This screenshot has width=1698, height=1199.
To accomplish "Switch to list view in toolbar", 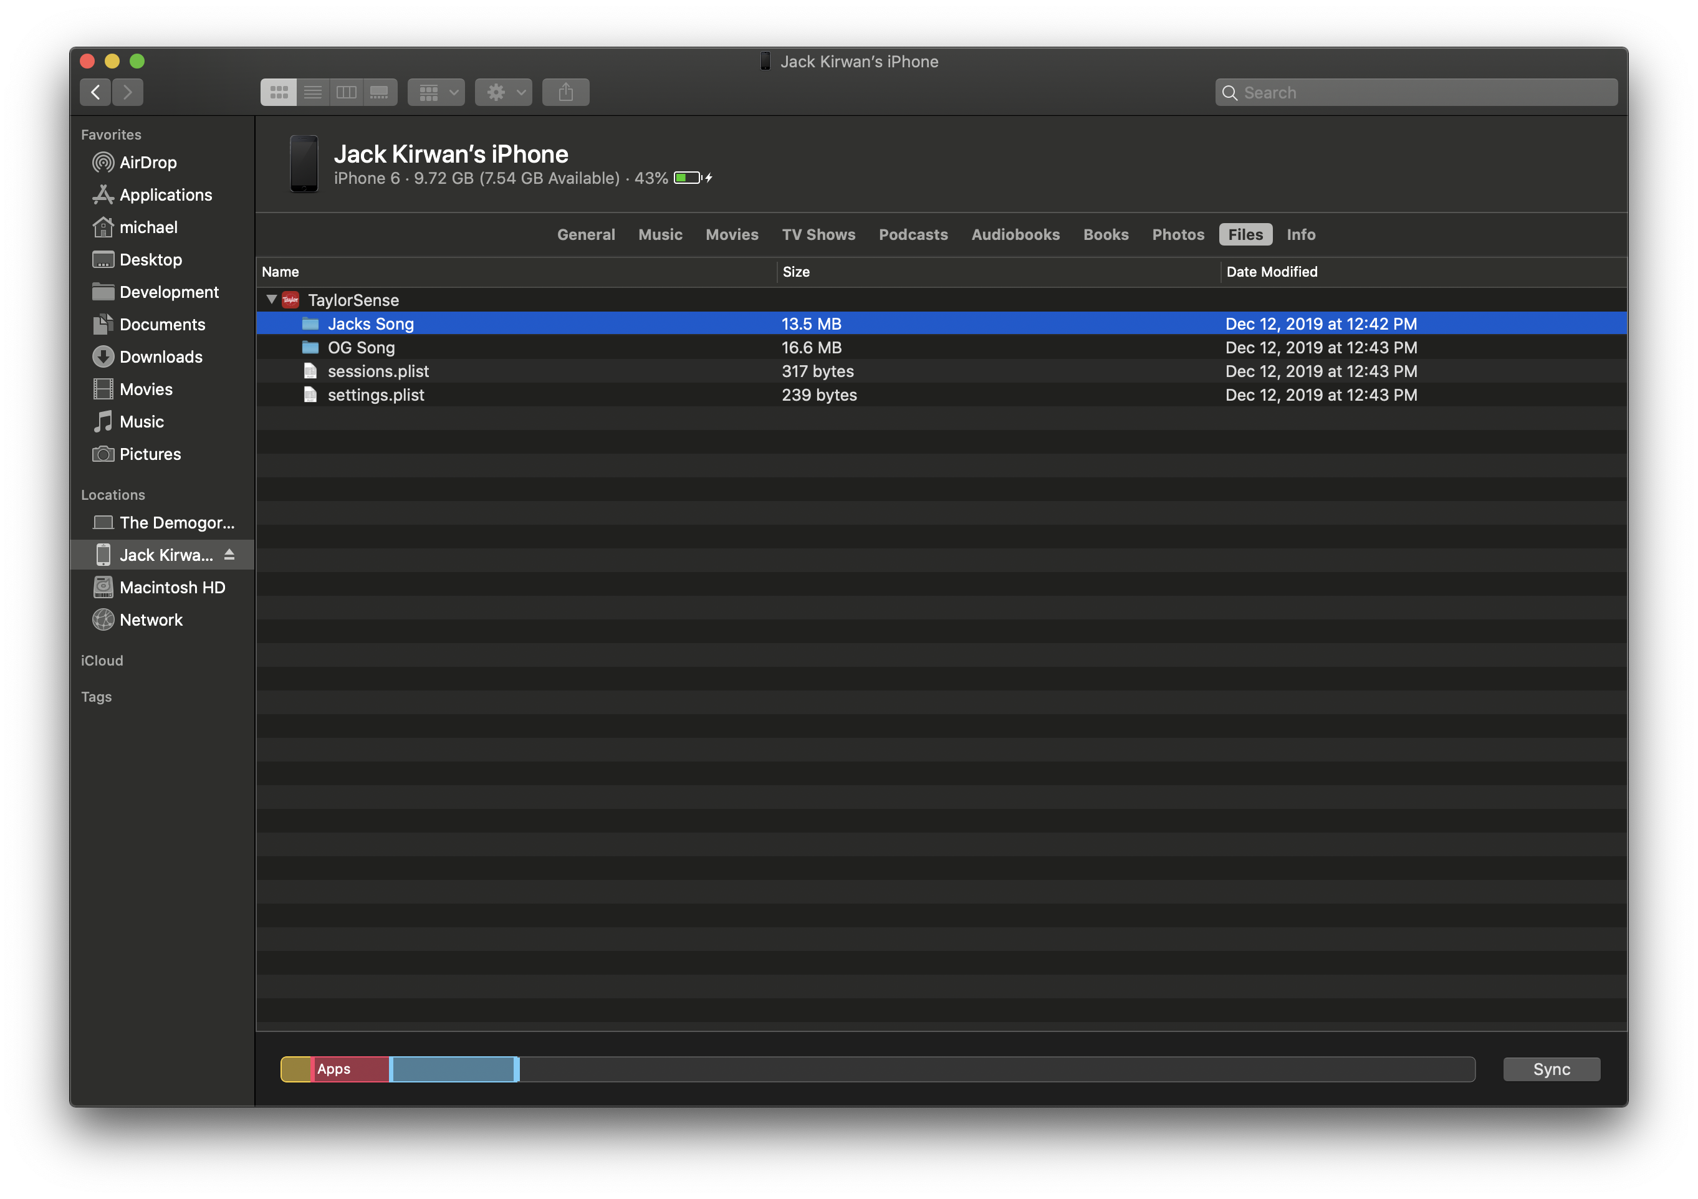I will pyautogui.click(x=313, y=92).
